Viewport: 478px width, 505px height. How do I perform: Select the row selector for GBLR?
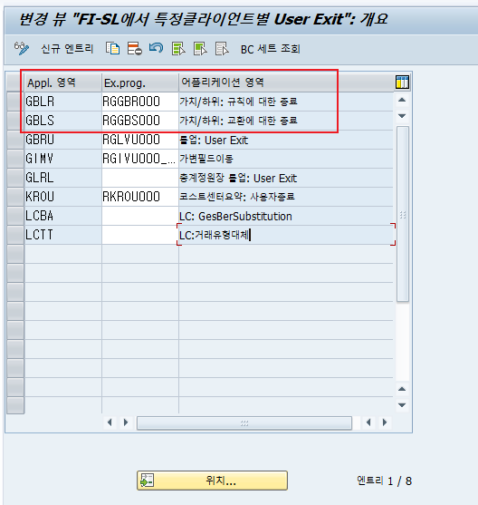point(15,102)
